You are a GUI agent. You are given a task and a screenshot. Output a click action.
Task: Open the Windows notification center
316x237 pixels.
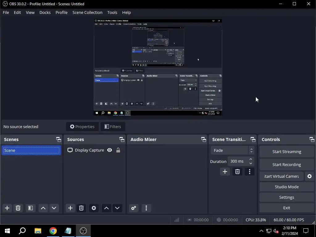click(x=306, y=231)
